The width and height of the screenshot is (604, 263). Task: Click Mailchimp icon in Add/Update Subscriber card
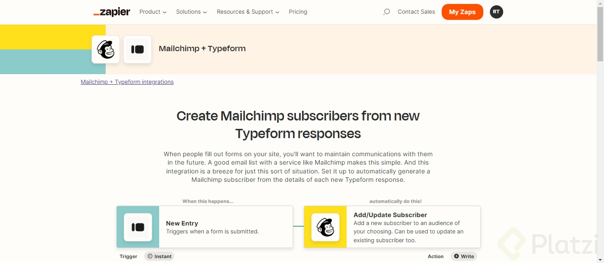(x=325, y=227)
